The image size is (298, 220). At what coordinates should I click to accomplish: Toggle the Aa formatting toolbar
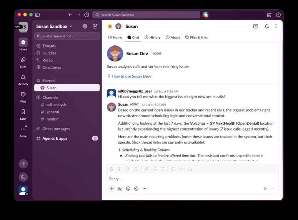tap(120, 189)
